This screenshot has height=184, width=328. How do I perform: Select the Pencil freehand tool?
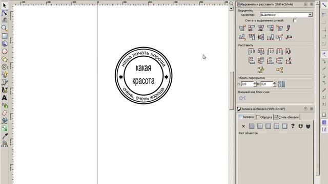[x=5, y=75]
